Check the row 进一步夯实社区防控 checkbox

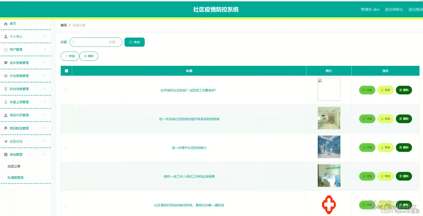[x=66, y=119]
